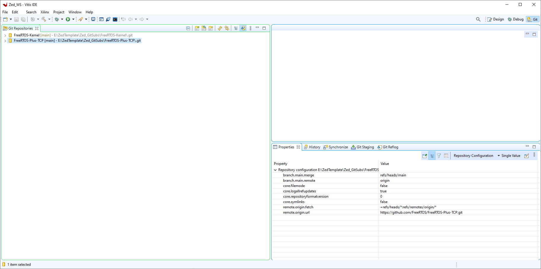Screen dimensions: 541x269
Task: Click the Save All icon
Action: tap(23, 19)
